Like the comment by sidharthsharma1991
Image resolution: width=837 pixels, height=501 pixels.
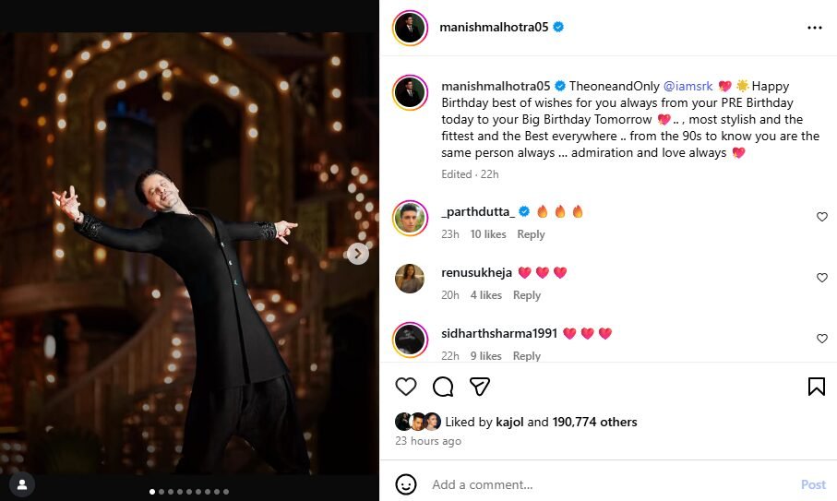[x=822, y=339]
